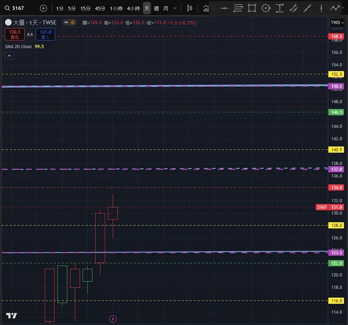
Task: Click the 128.0 yellow price label
Action: 336,226
